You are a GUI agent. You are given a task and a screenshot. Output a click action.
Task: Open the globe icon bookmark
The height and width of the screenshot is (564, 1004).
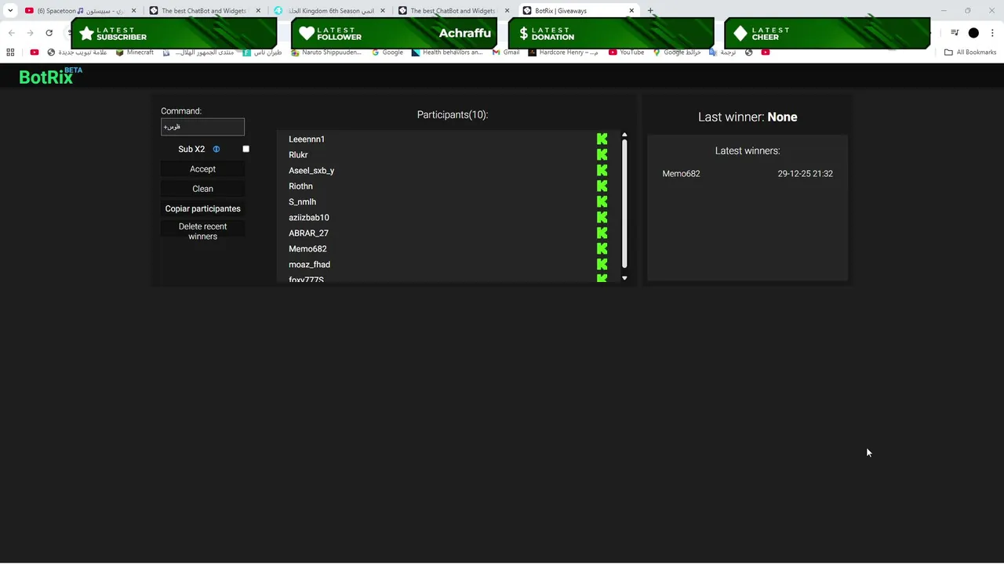749,52
